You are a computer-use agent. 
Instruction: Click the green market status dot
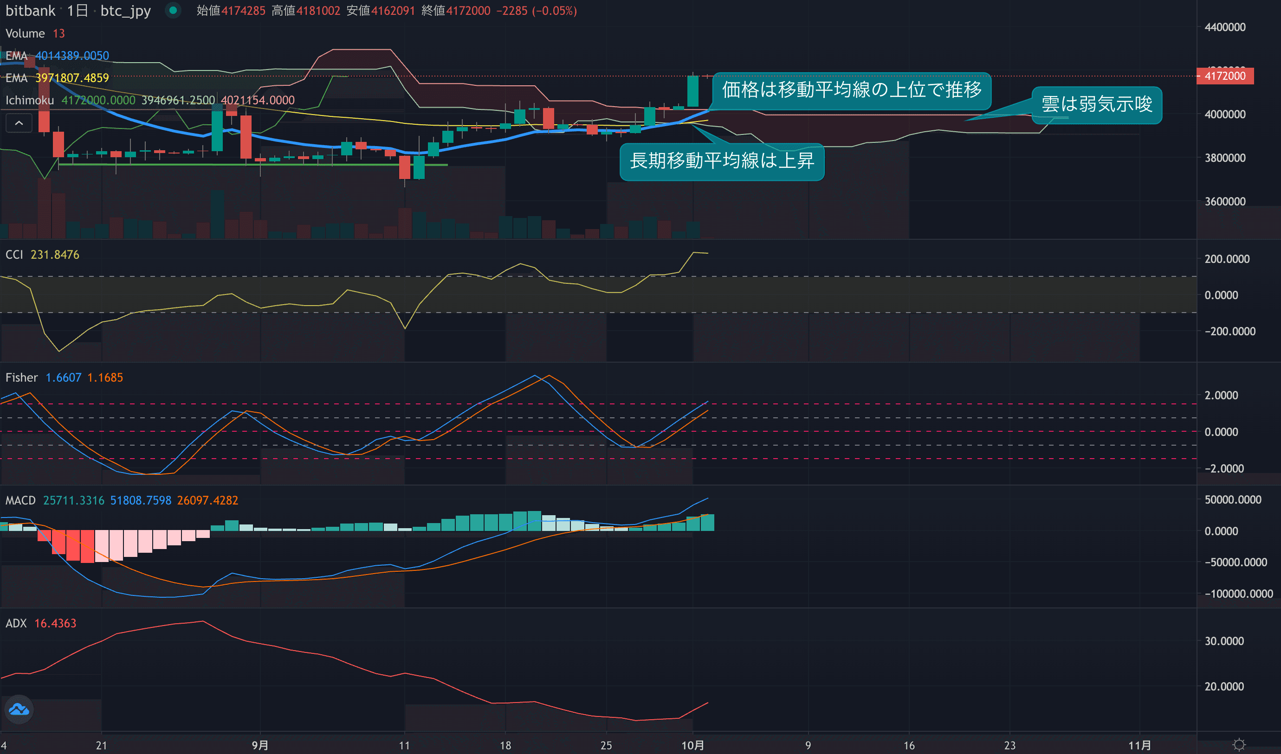tap(173, 11)
